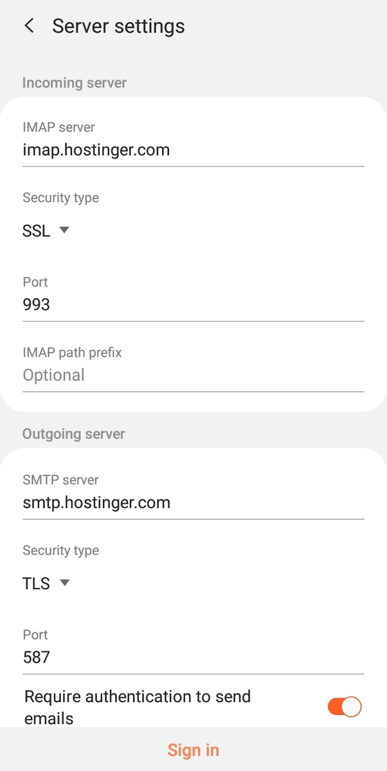Tap the SMTP server label
This screenshot has height=771, width=387.
[x=60, y=480]
